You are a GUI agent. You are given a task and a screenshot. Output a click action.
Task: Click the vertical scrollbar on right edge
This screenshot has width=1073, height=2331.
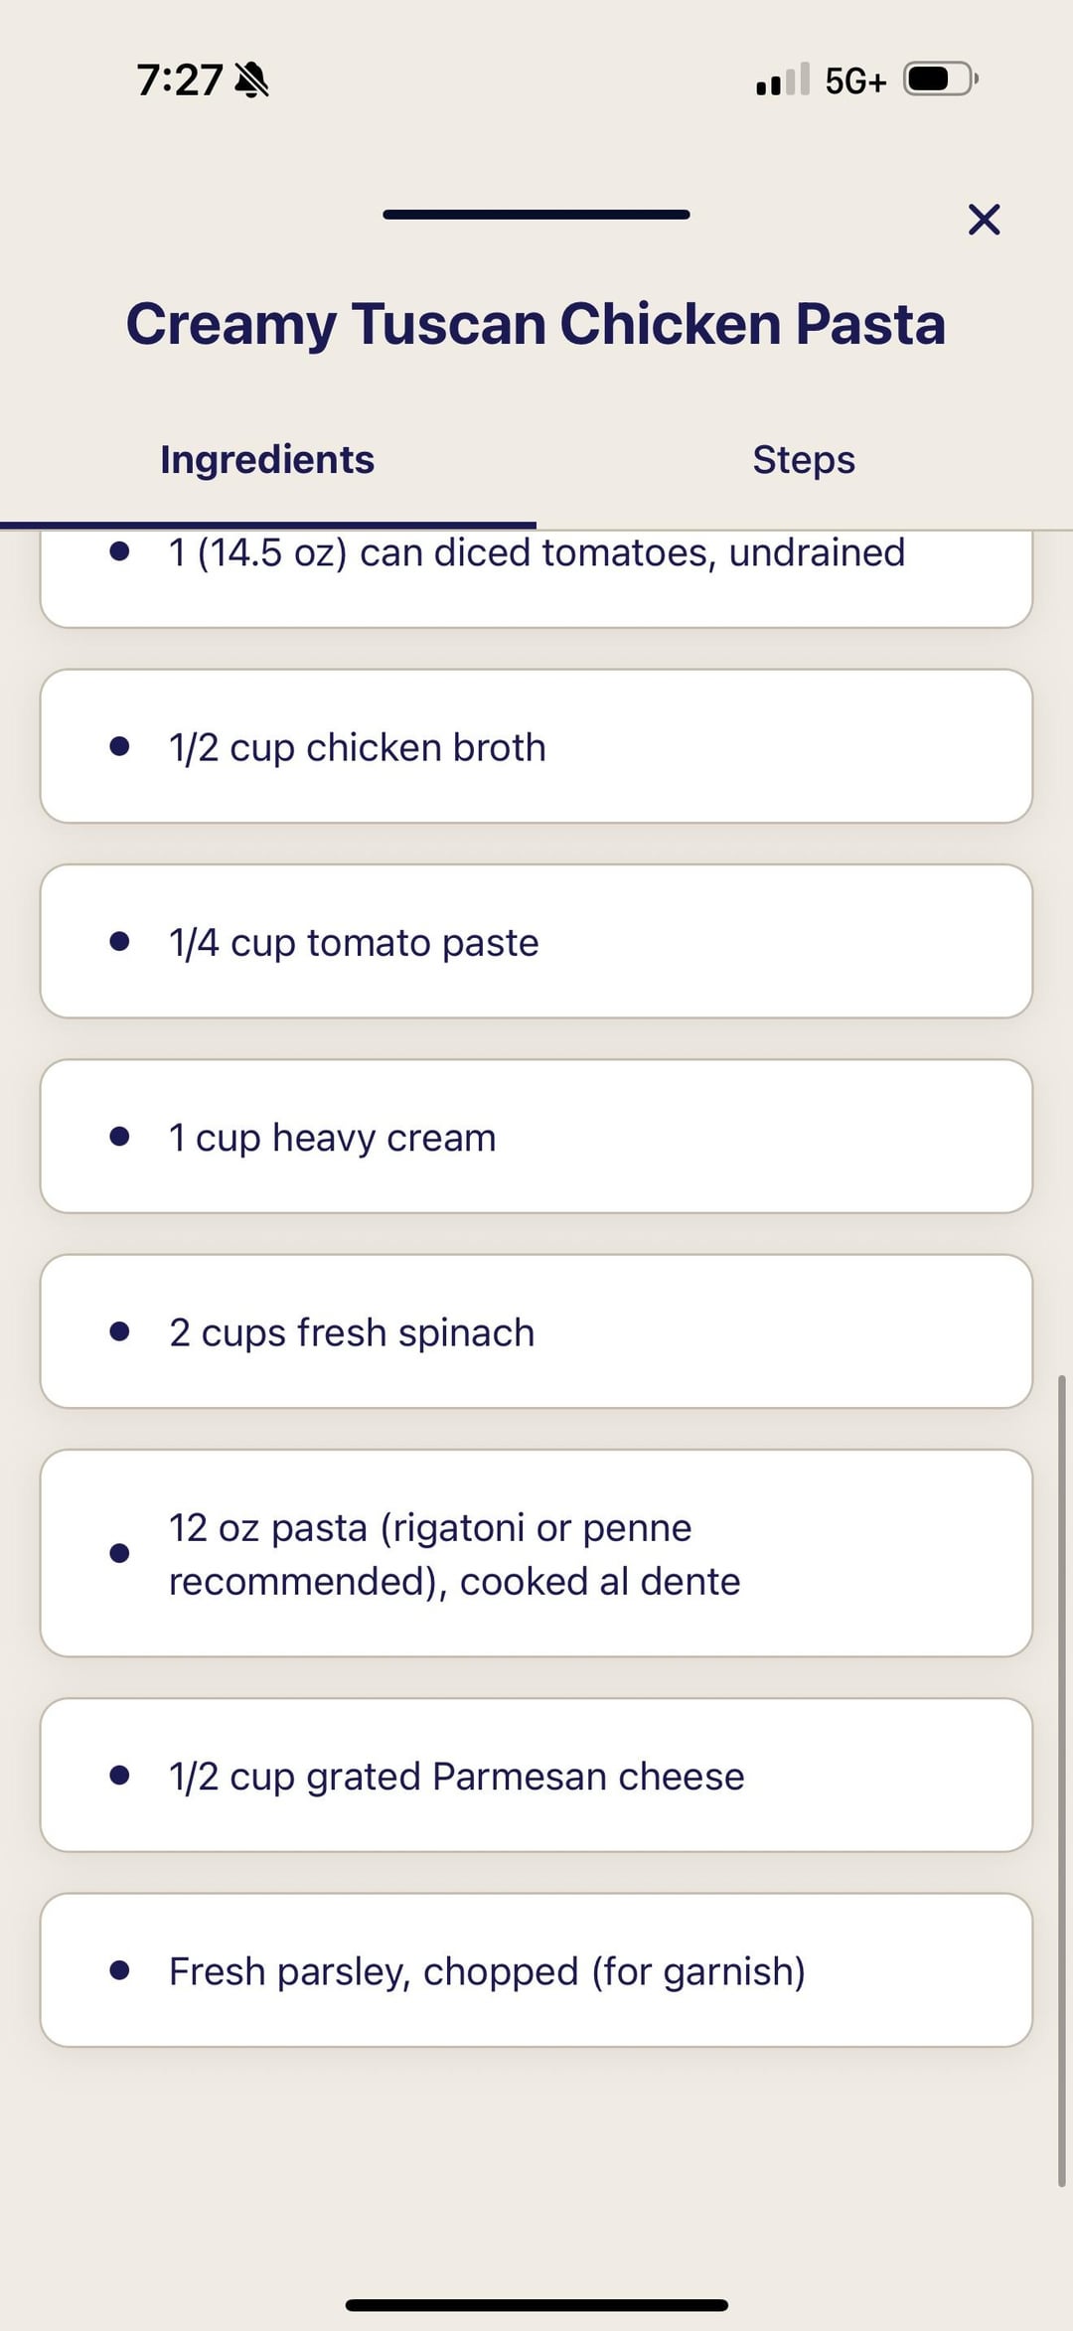point(1061,1779)
